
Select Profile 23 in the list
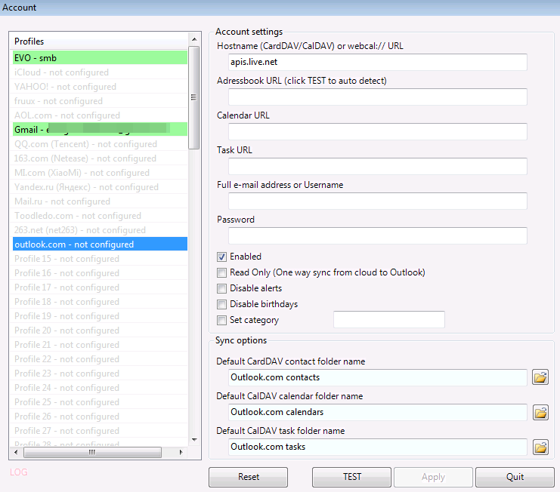[100, 374]
